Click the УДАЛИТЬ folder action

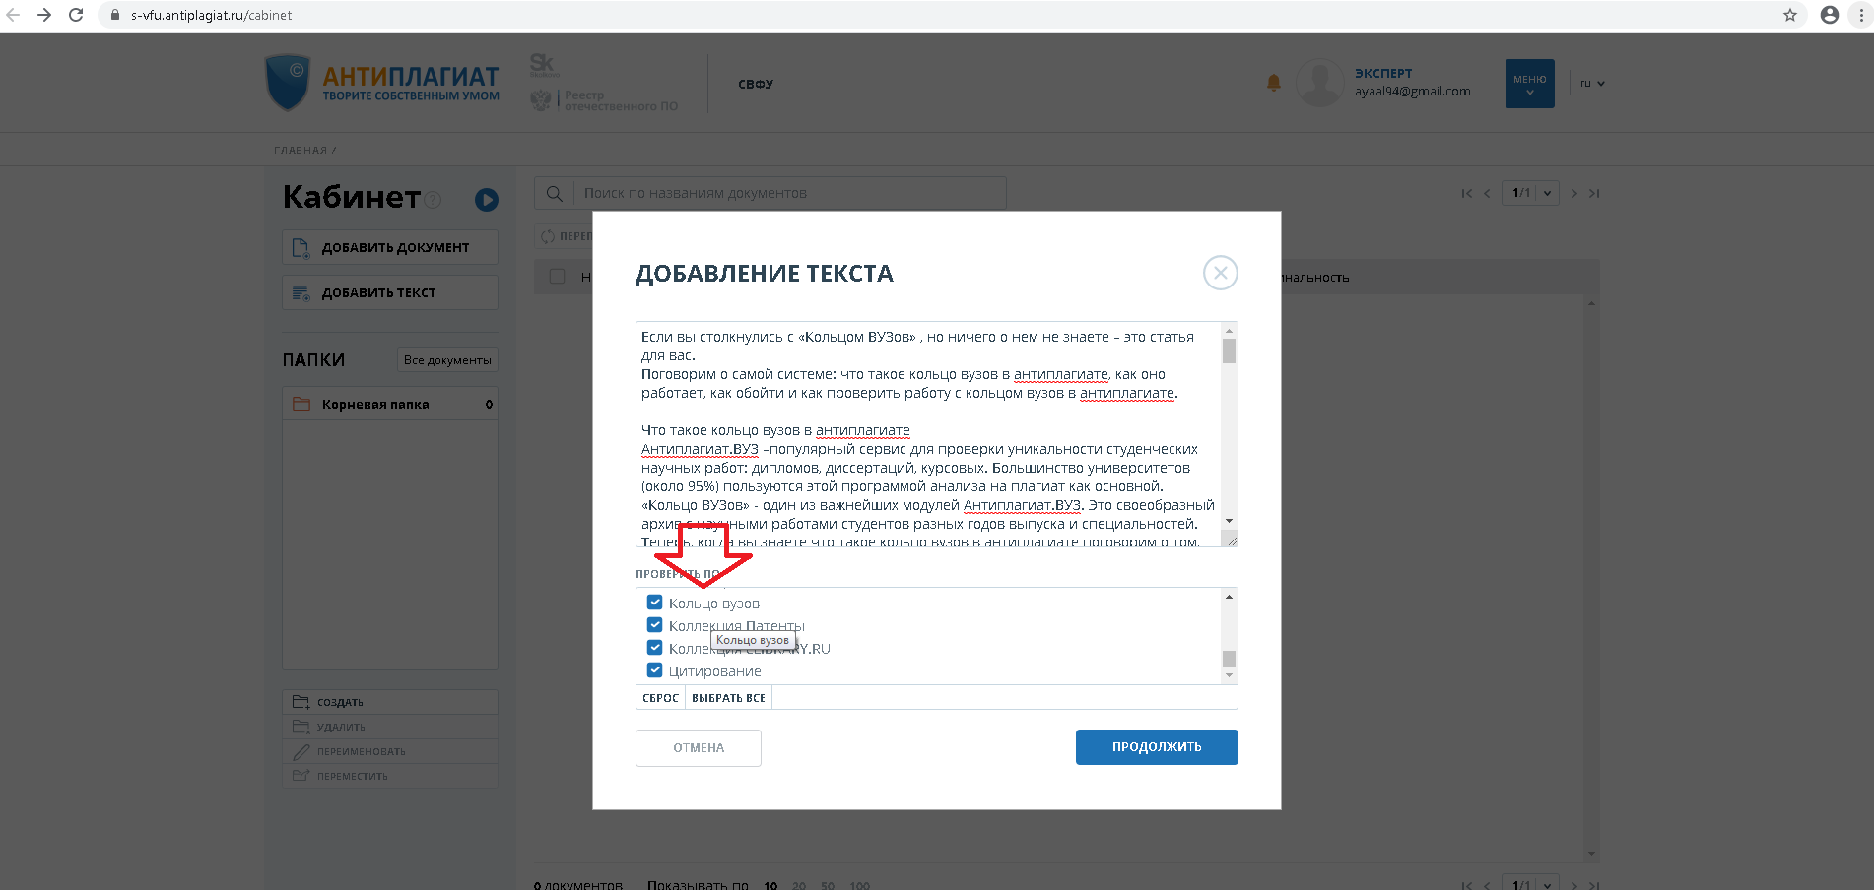coord(390,727)
